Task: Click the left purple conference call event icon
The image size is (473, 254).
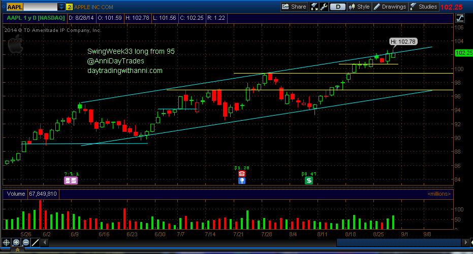Action: tap(68, 180)
